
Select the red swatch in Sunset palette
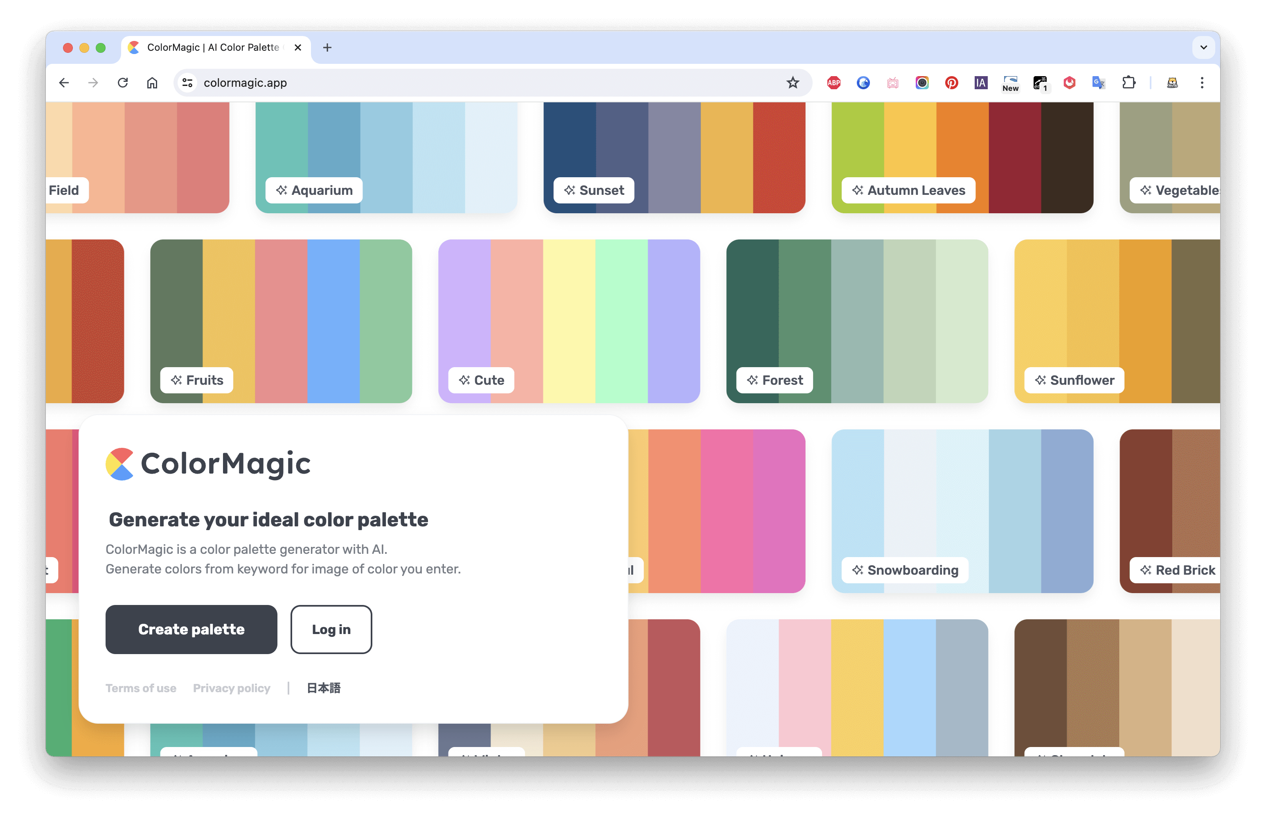pyautogui.click(x=779, y=158)
